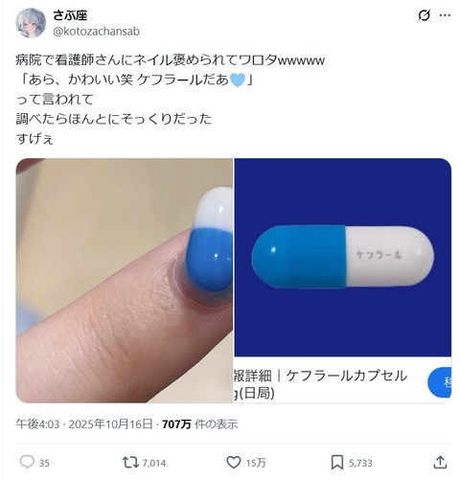Click the blue round button in capsule screenshot
This screenshot has width=460, height=480.
(x=440, y=382)
